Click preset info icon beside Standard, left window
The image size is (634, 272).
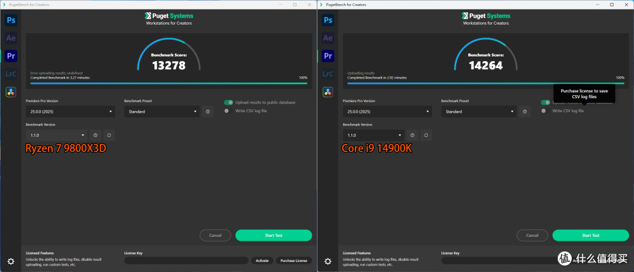coord(207,112)
